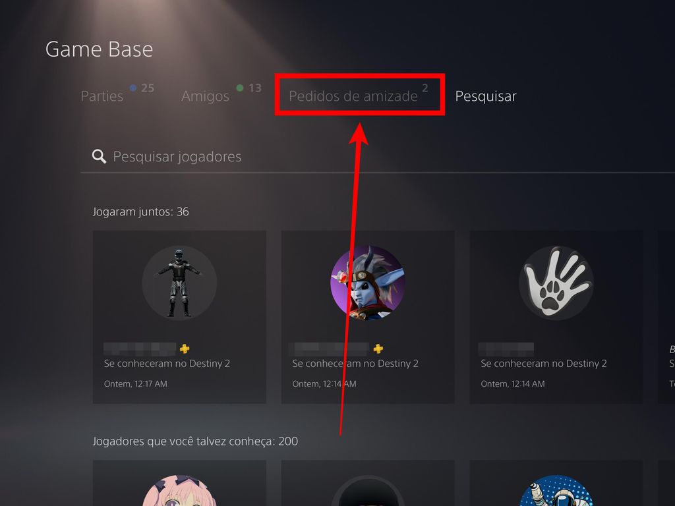Open first player card from 12:17 AM
Screen dimensions: 675x506
click(179, 317)
